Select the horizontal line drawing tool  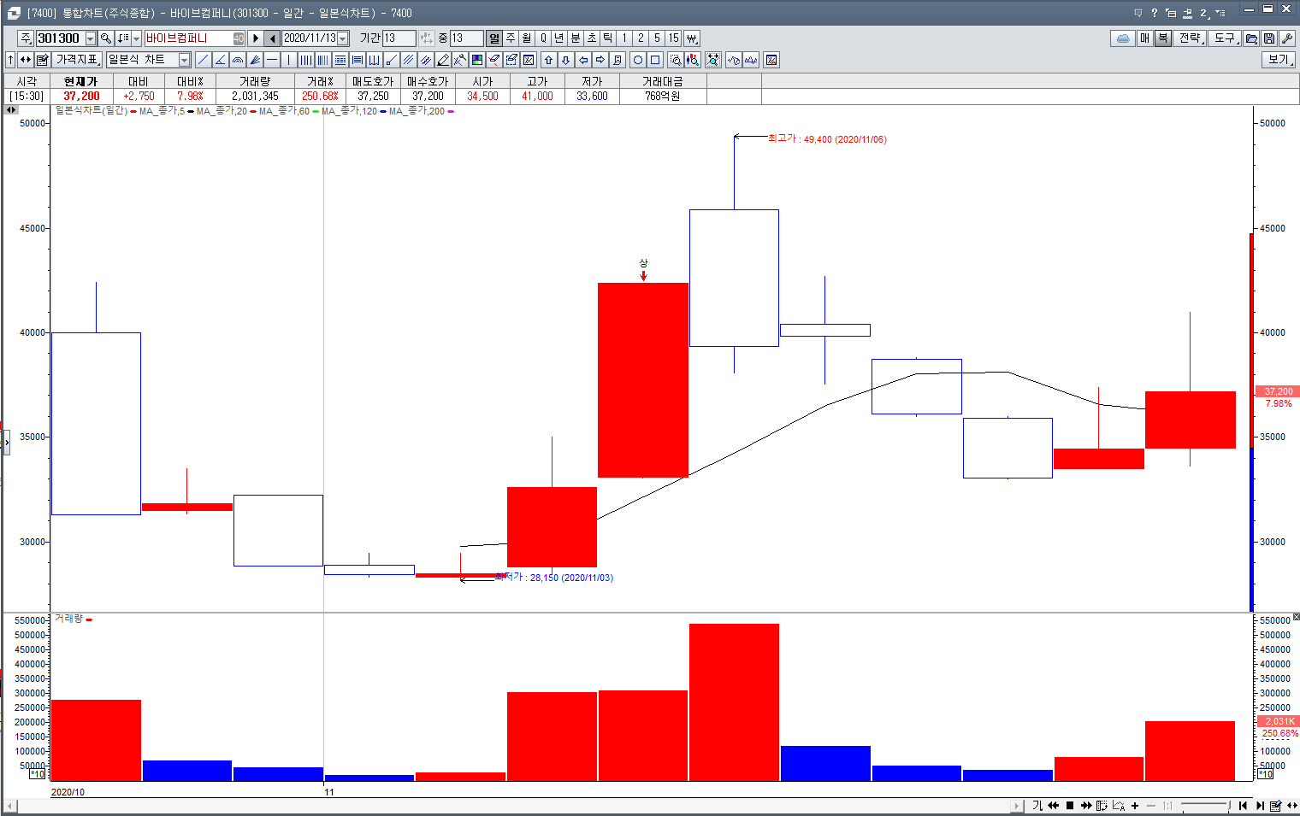[272, 60]
